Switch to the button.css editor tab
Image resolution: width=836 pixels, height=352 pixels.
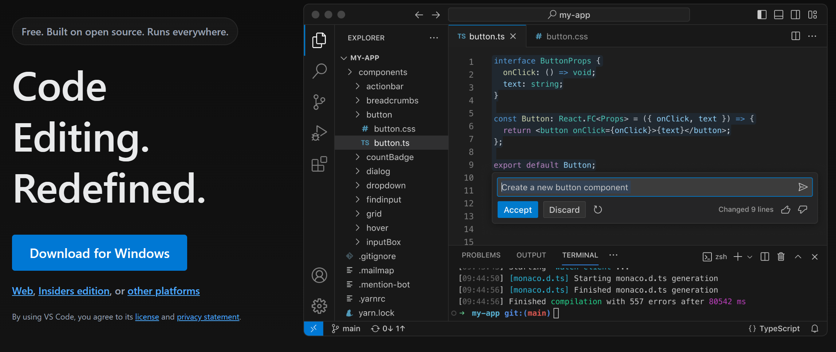point(566,36)
